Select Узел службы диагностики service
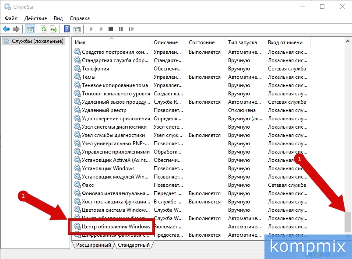 pos(113,135)
